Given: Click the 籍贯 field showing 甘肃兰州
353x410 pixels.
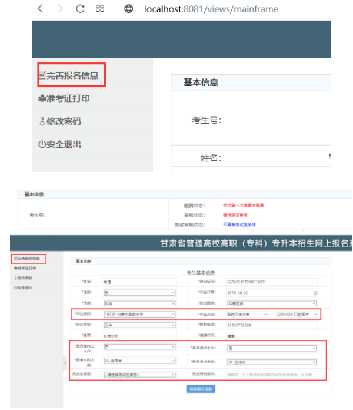Looking at the screenshot, I should click(139, 336).
